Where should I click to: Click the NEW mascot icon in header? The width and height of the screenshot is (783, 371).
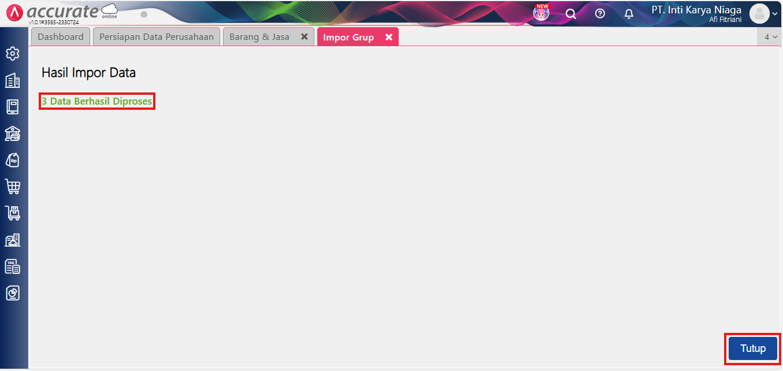click(x=541, y=13)
